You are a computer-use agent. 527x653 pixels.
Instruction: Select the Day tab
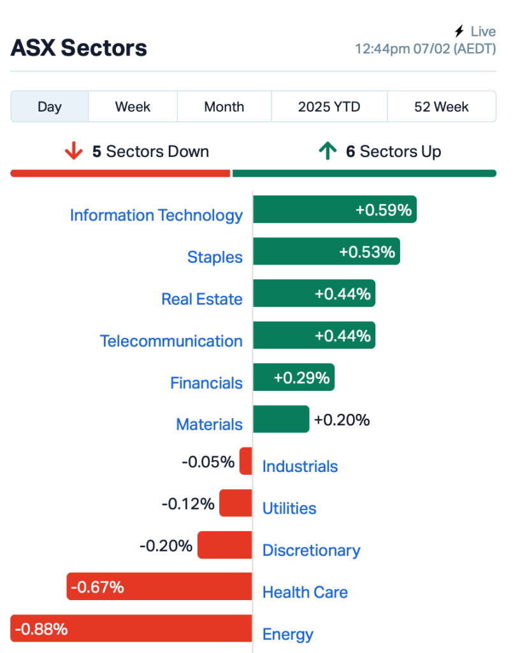pos(50,106)
